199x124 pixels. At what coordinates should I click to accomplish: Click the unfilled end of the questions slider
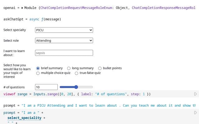click(85, 87)
